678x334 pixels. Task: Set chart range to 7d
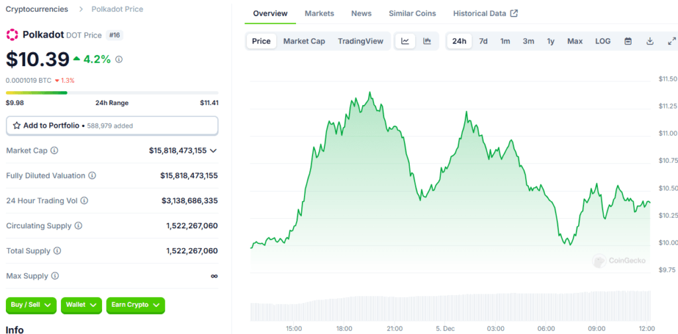[x=483, y=41]
